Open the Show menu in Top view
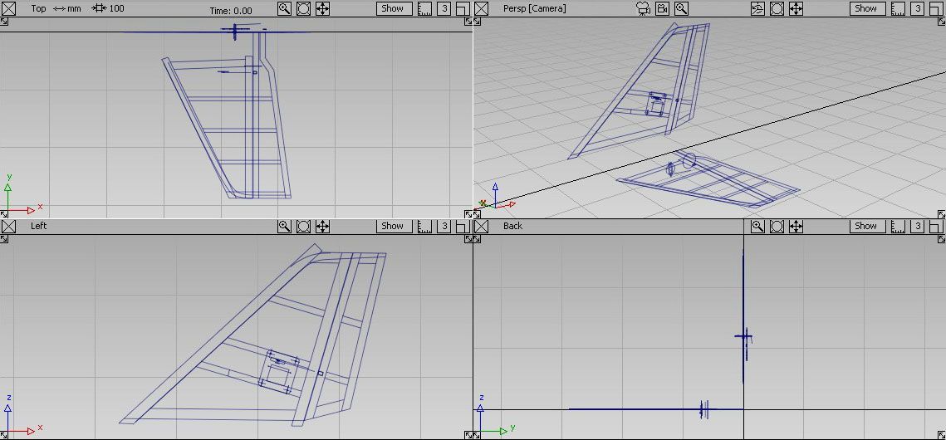This screenshot has height=440, width=946. [392, 8]
